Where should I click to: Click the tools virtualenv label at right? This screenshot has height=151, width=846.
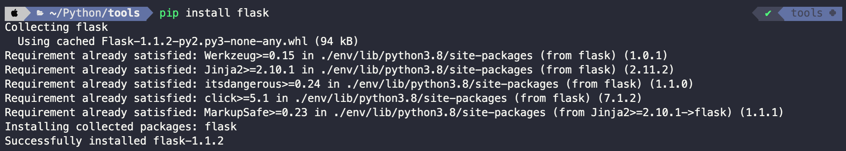point(807,13)
